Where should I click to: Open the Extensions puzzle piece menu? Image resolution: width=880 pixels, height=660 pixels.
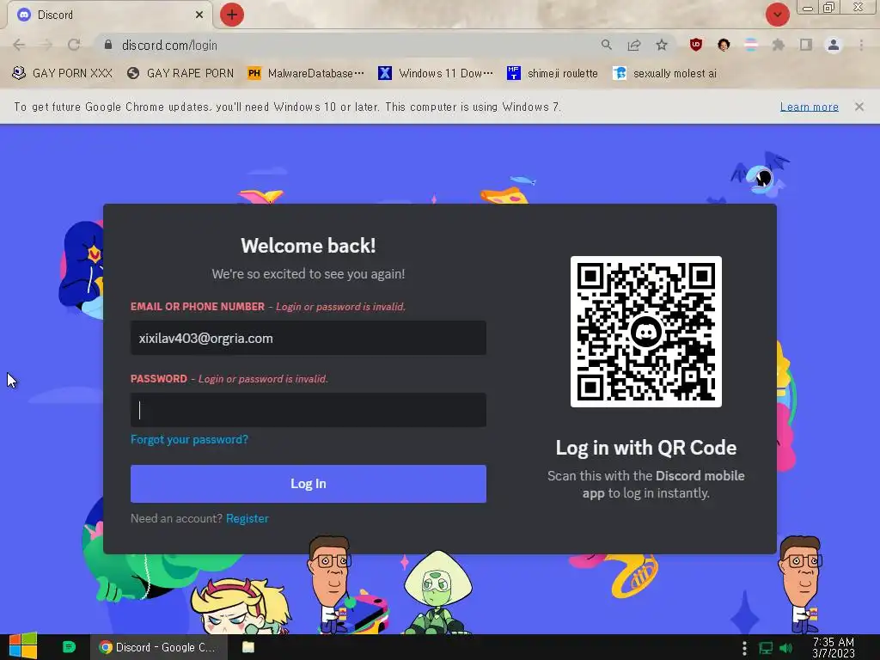click(779, 45)
